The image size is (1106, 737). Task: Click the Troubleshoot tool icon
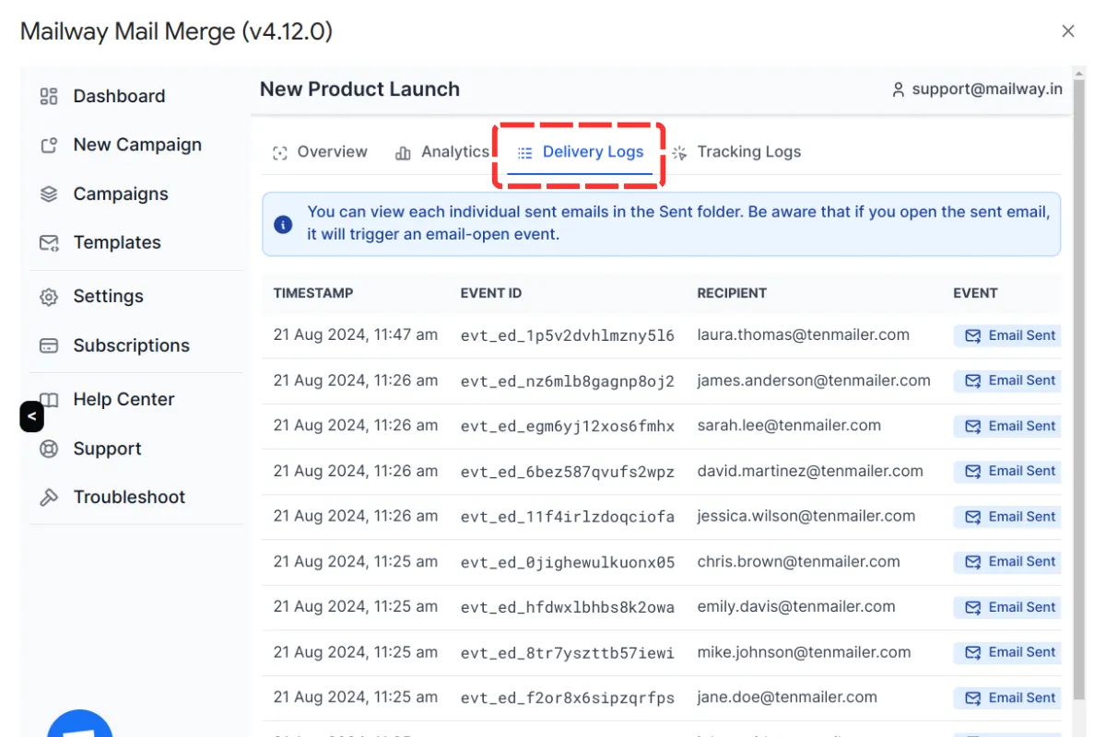point(49,497)
